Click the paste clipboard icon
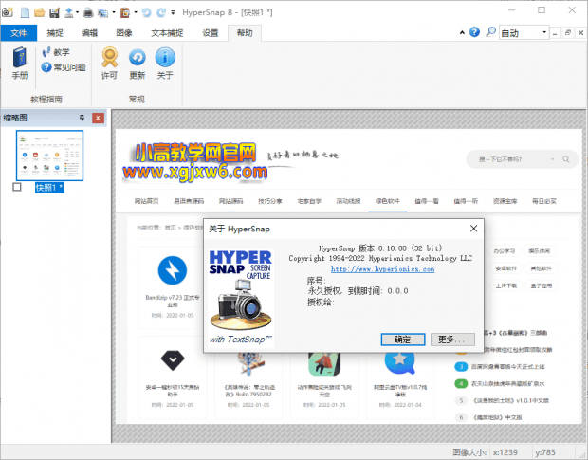This screenshot has height=460, width=588. (125, 12)
